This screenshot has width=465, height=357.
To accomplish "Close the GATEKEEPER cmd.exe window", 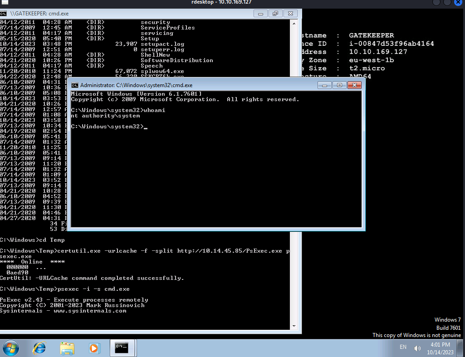I will point(290,14).
